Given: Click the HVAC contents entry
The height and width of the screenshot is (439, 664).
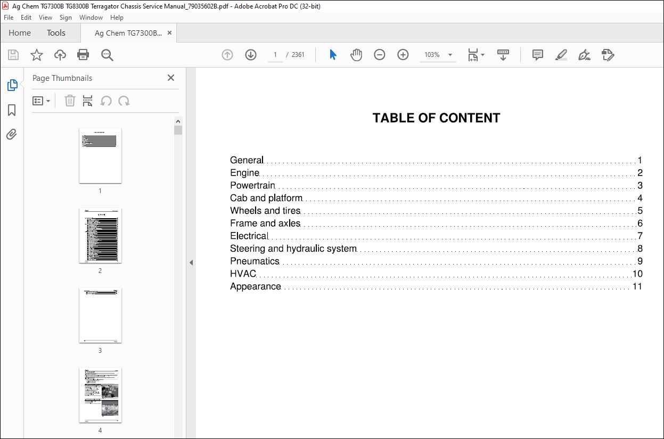Looking at the screenshot, I should coord(436,274).
